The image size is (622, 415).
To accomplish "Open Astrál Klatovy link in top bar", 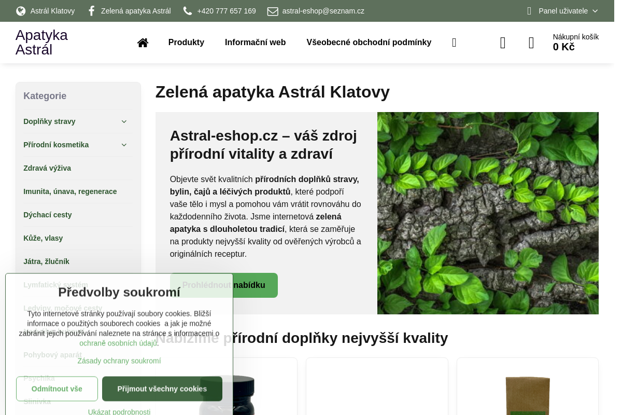I will point(52,11).
